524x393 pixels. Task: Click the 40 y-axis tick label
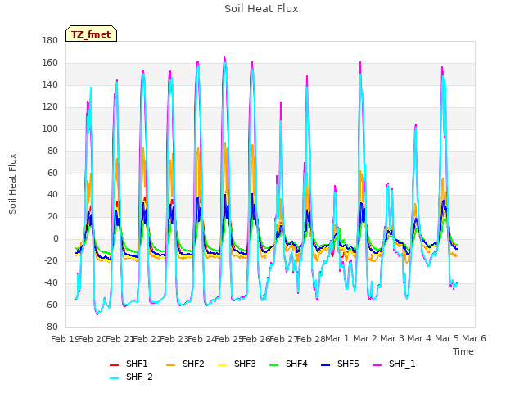click(52, 195)
